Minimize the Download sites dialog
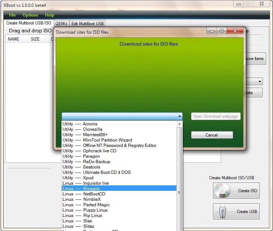Screen dimensions: 273x231 212,31
